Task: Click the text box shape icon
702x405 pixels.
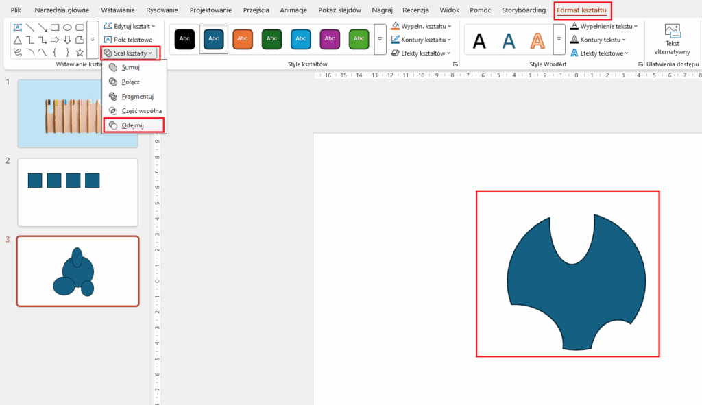Action: [17, 27]
